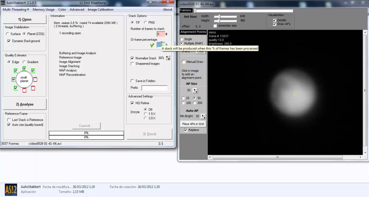Viewport: 369px width, 197px height.
Task: Click the Prefix text field
Action: click(x=154, y=88)
